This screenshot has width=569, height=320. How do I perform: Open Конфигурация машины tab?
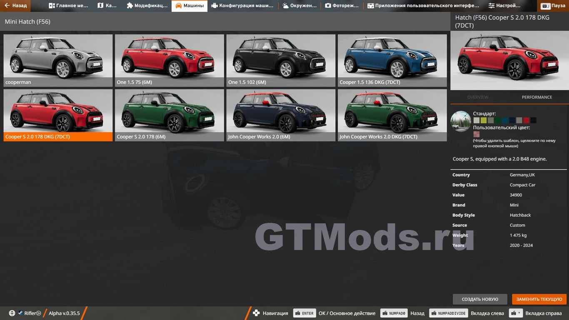pos(242,6)
